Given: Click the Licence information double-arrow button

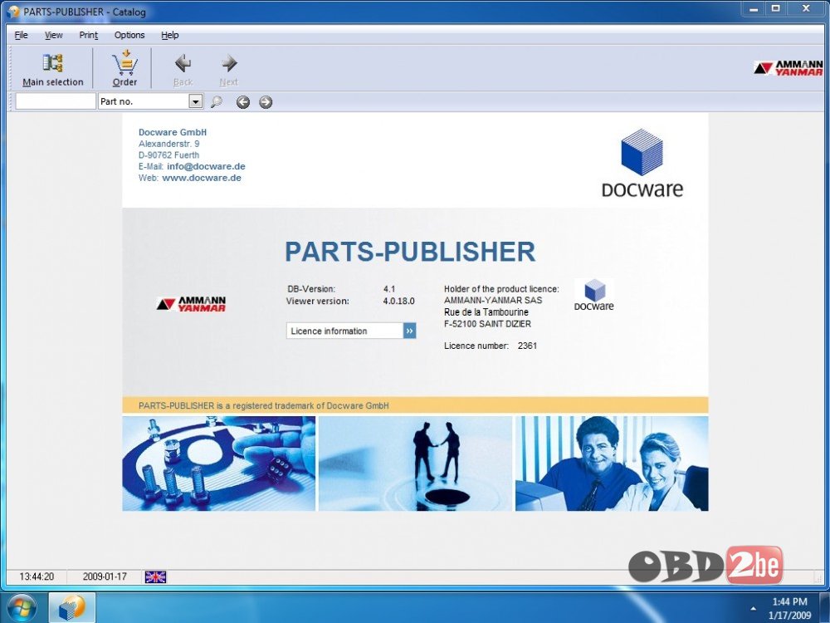Looking at the screenshot, I should [410, 331].
